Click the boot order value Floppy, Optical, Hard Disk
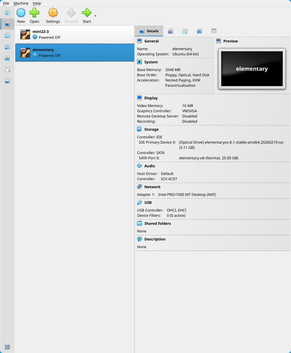 [187, 75]
